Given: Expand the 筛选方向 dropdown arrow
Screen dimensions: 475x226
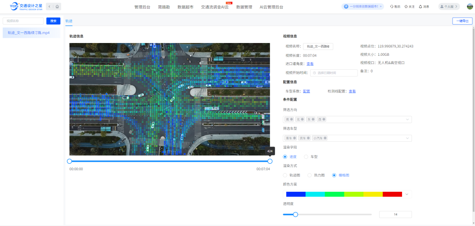Looking at the screenshot, I should (407, 119).
